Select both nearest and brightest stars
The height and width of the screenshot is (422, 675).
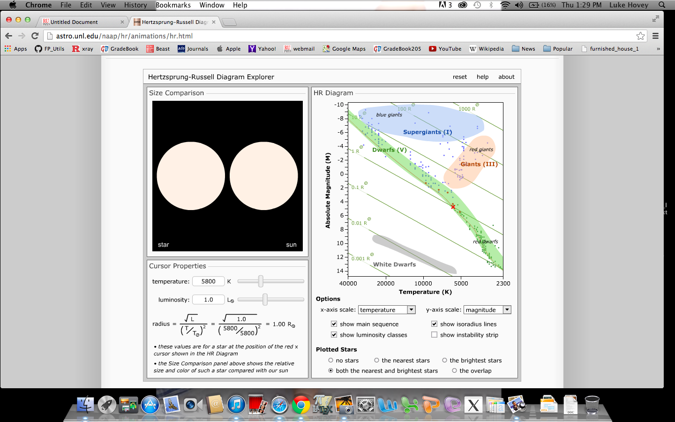coord(330,370)
